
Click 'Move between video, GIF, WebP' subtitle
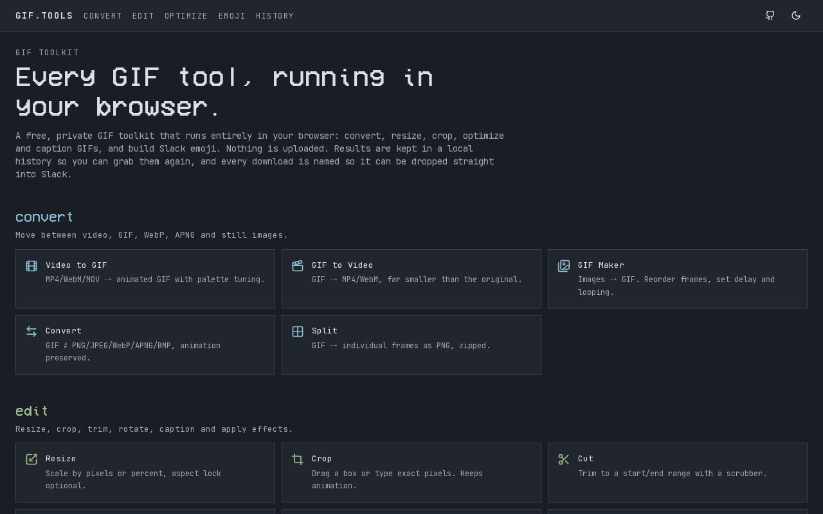(152, 235)
